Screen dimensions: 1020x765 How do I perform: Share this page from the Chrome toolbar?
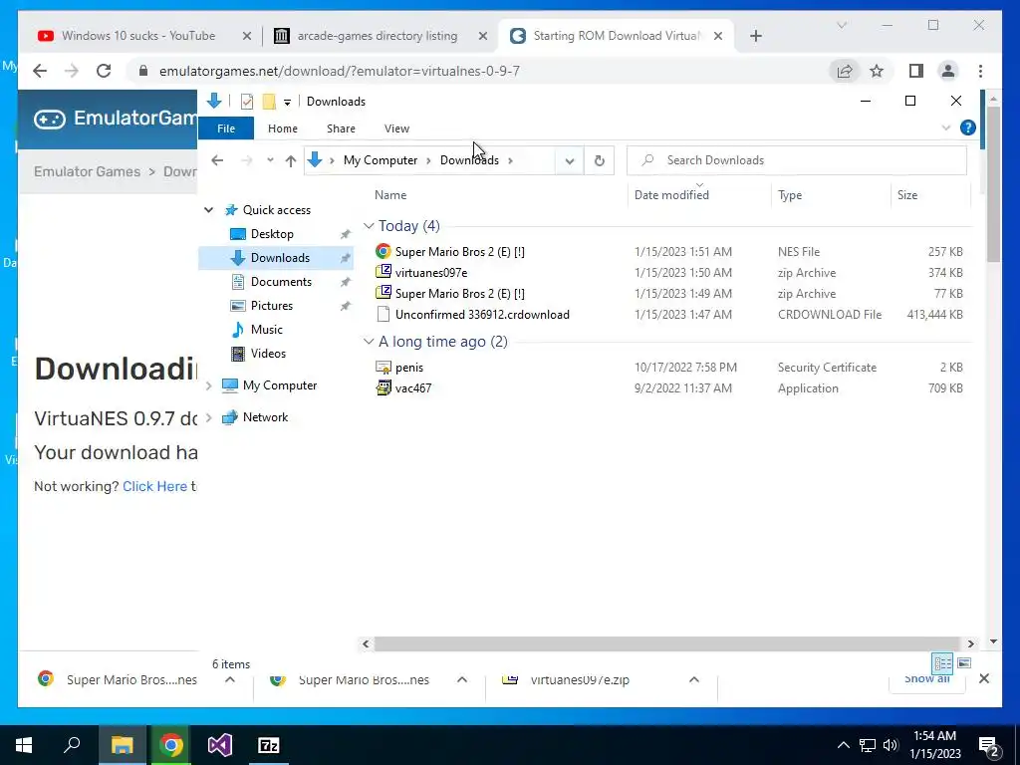[x=845, y=71]
